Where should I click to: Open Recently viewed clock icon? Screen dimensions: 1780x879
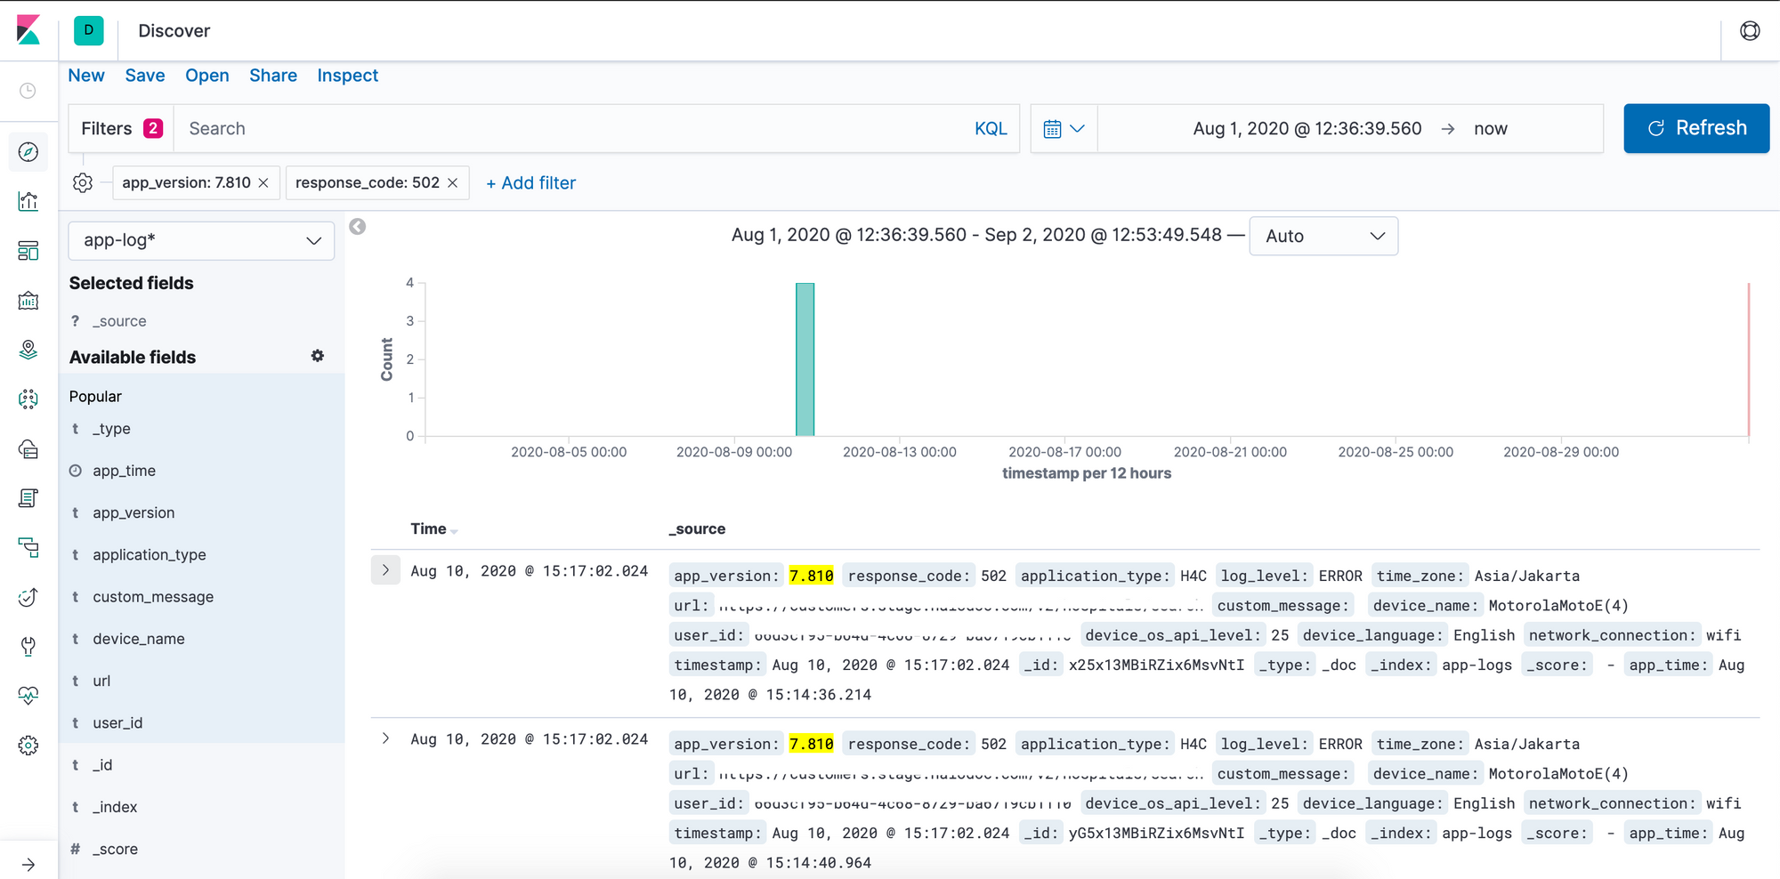tap(28, 91)
